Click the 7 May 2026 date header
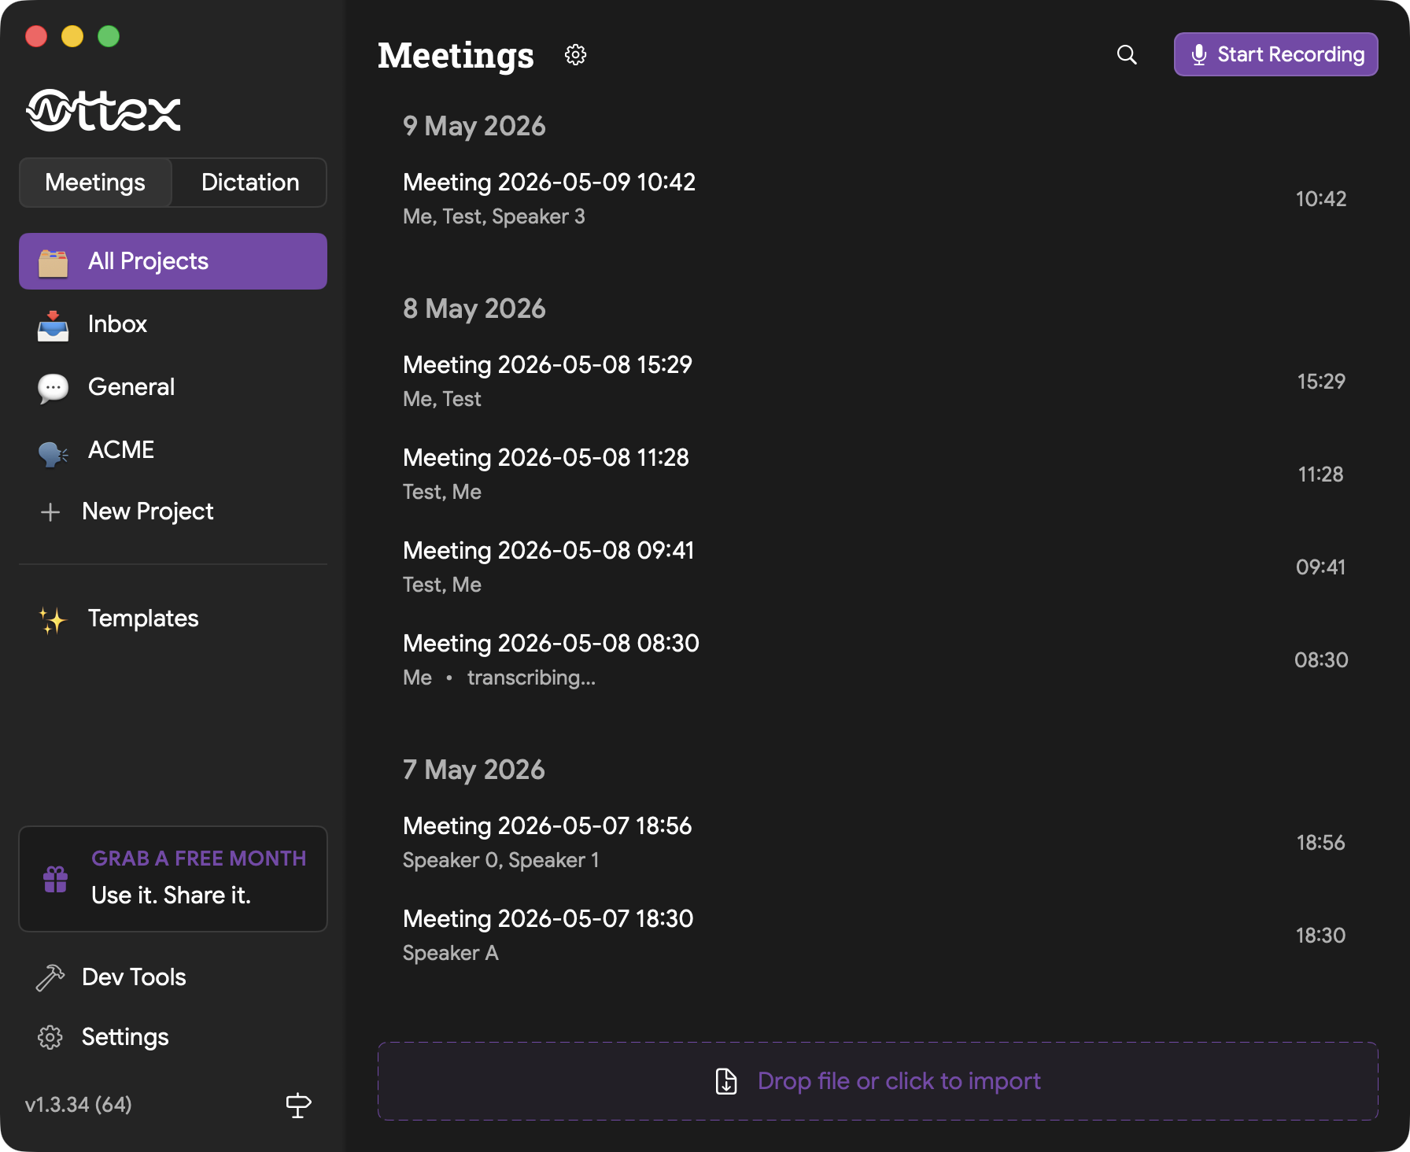 point(474,770)
